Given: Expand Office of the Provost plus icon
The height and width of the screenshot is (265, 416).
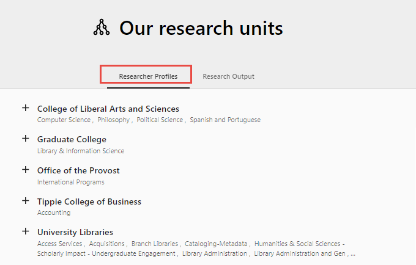Looking at the screenshot, I should (x=26, y=170).
